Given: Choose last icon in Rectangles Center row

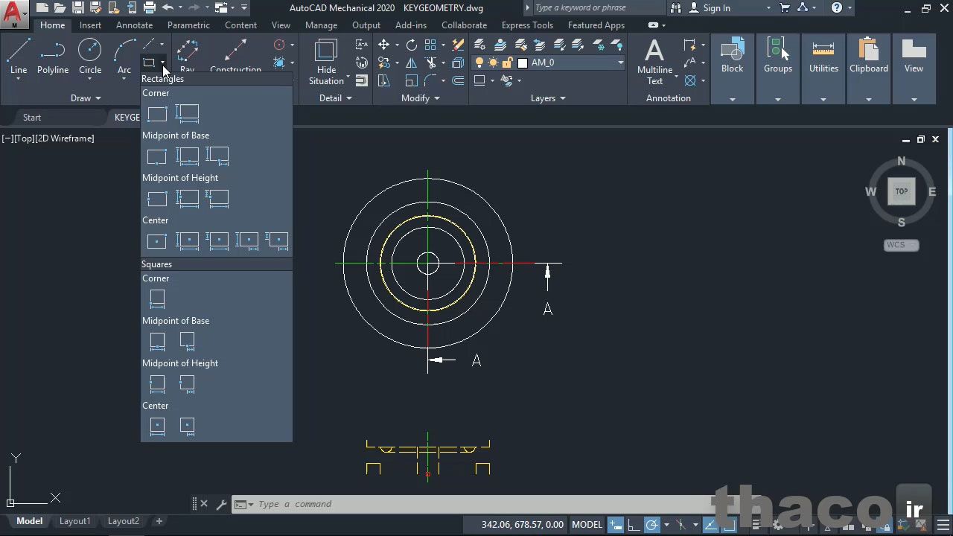Looking at the screenshot, I should click(278, 240).
